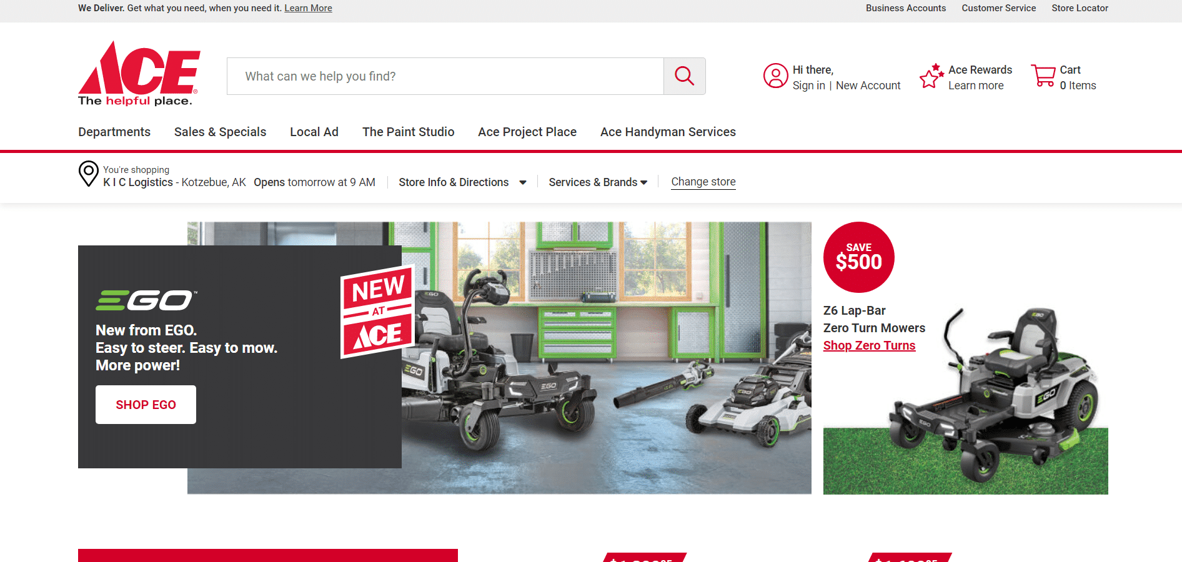Click Opens tomorrow at 9 AM text
Image resolution: width=1182 pixels, height=562 pixels.
314,182
